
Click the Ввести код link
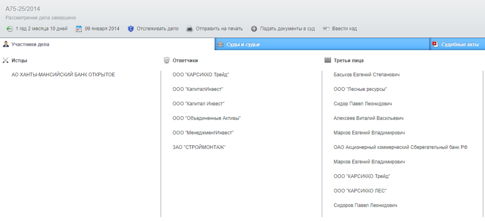pyautogui.click(x=344, y=29)
